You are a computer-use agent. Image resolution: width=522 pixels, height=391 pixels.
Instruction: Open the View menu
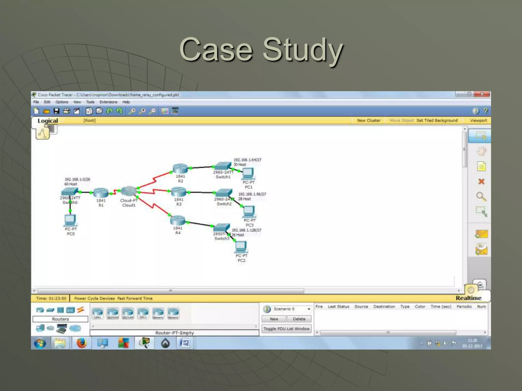coord(77,102)
